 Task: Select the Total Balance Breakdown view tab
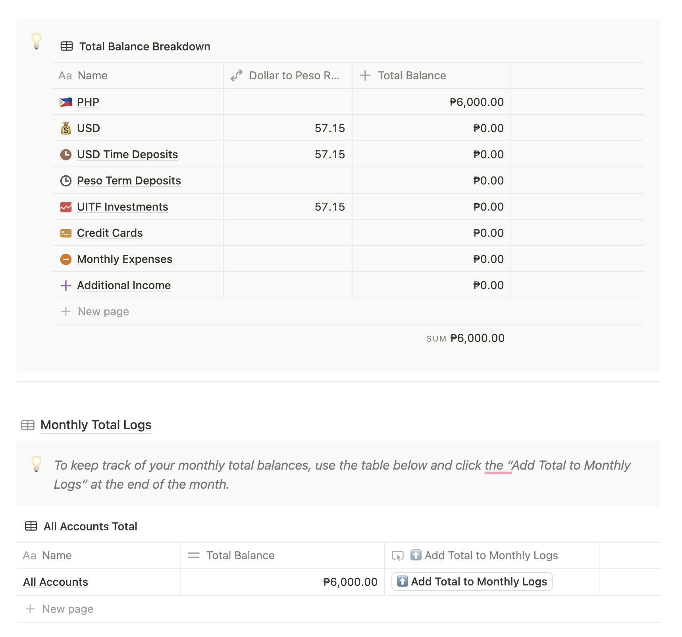[135, 46]
